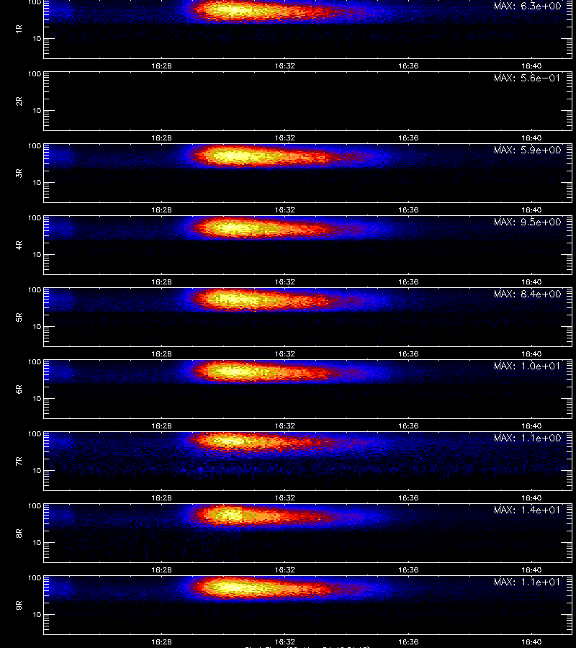Click the 'MAX: 1.1e+01' label in panel 9R

pyautogui.click(x=527, y=582)
